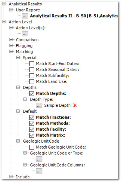This screenshot has width=121, height=182.
Task: Click the ellipsis button beside Sample Depth
Action: pyautogui.click(x=39, y=105)
